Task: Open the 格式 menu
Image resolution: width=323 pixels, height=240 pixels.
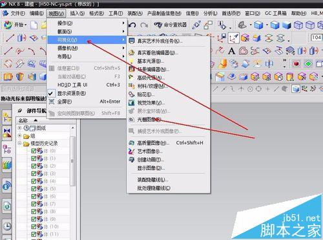Action: (96, 14)
